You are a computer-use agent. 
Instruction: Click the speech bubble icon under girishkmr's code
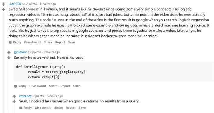tap(15, 86)
